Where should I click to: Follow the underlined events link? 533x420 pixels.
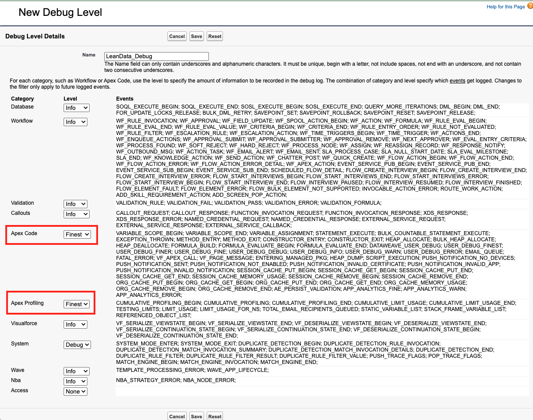pos(457,81)
